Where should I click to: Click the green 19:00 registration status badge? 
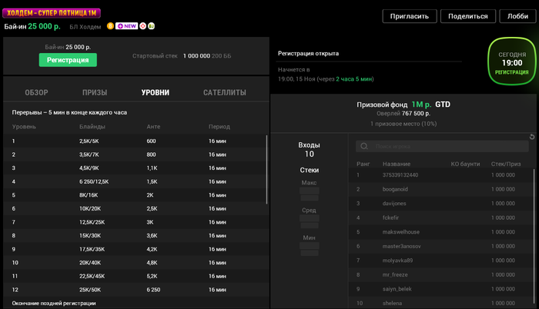click(x=511, y=62)
